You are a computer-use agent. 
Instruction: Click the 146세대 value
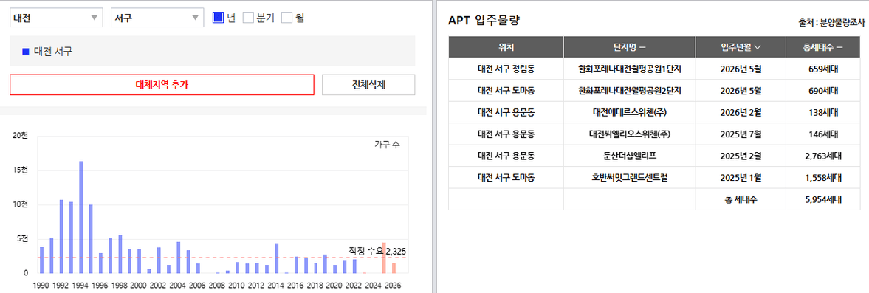(822, 134)
